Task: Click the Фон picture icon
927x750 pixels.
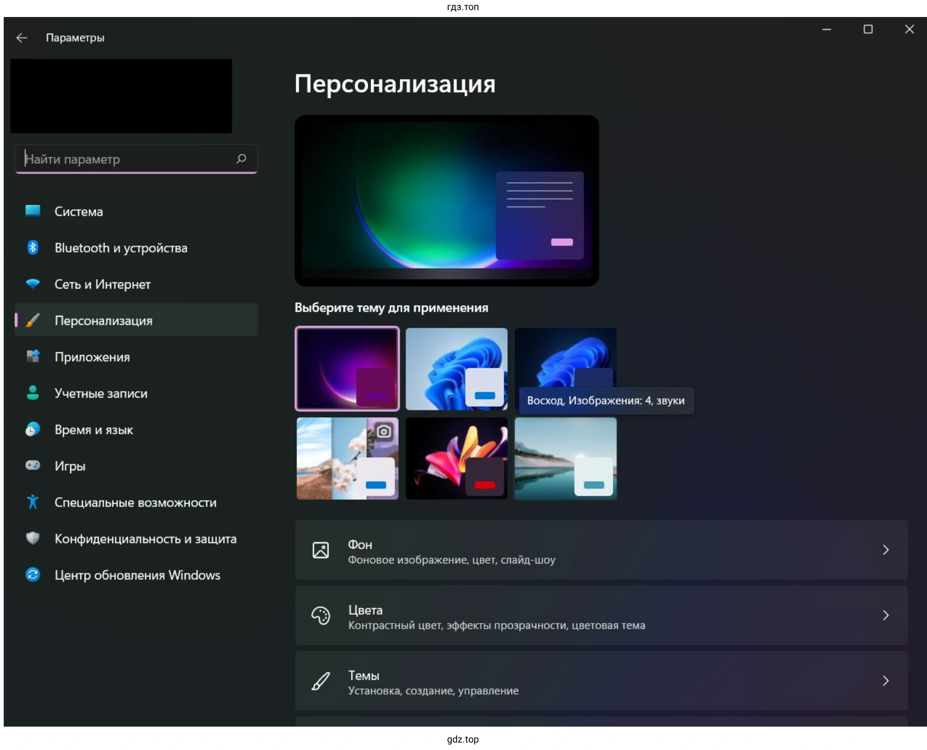Action: point(321,550)
